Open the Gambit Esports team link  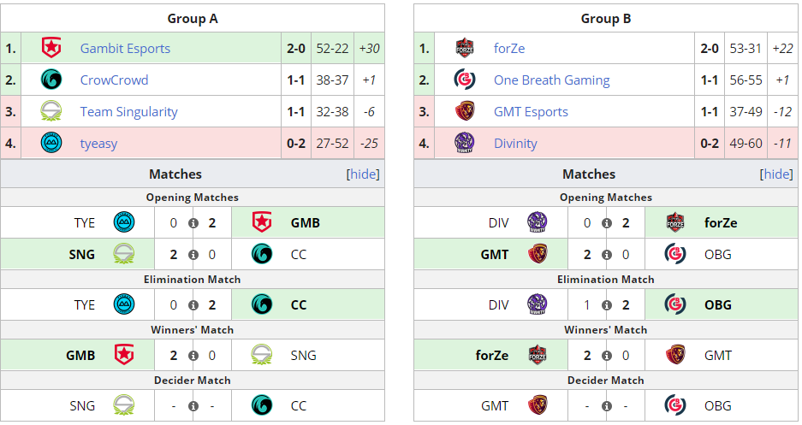tap(125, 49)
